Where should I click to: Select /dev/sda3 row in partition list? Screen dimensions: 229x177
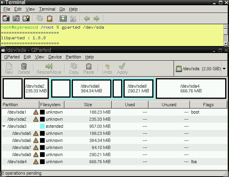tap(114, 126)
